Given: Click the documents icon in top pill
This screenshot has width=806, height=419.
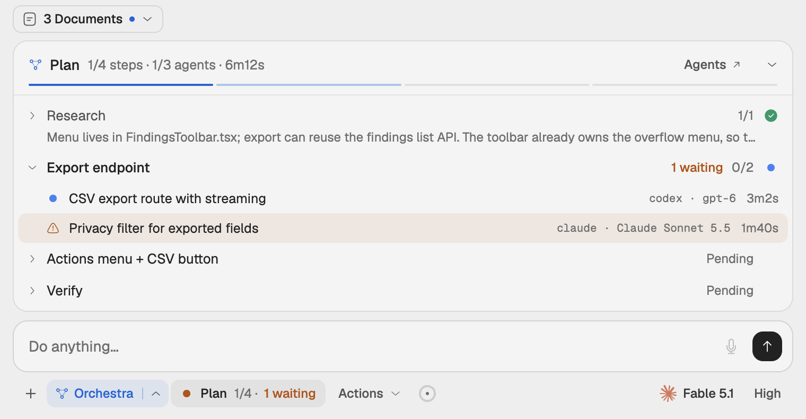Looking at the screenshot, I should (30, 19).
